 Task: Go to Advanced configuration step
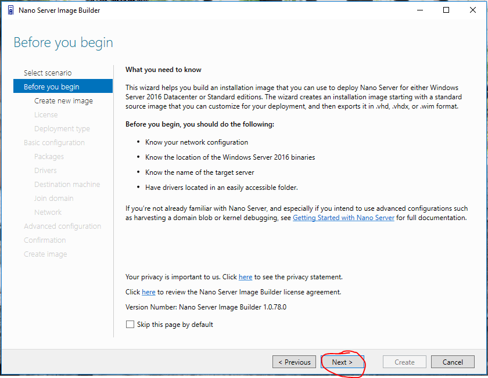tap(62, 226)
